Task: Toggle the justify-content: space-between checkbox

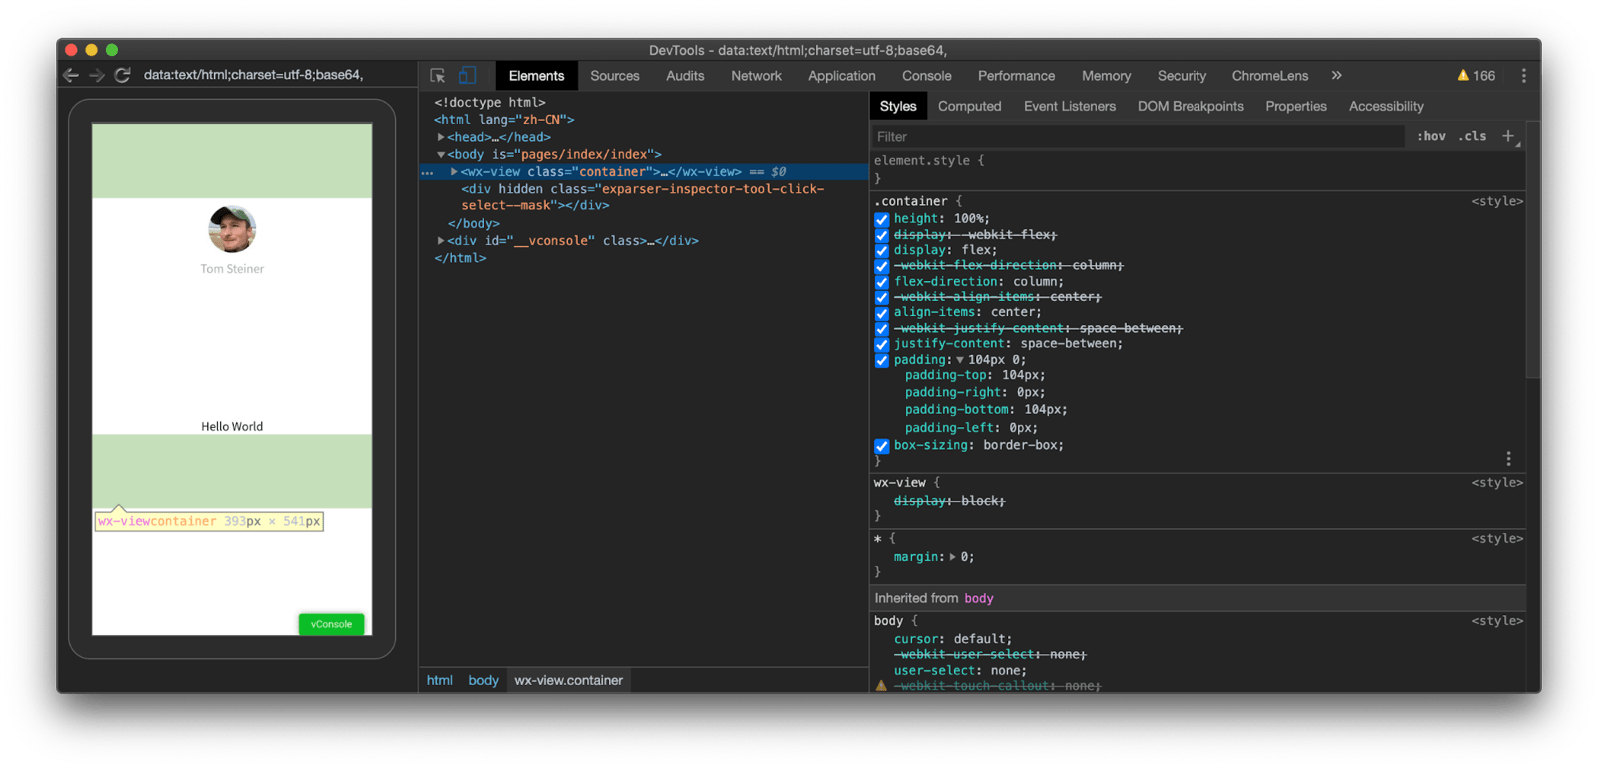Action: (882, 344)
